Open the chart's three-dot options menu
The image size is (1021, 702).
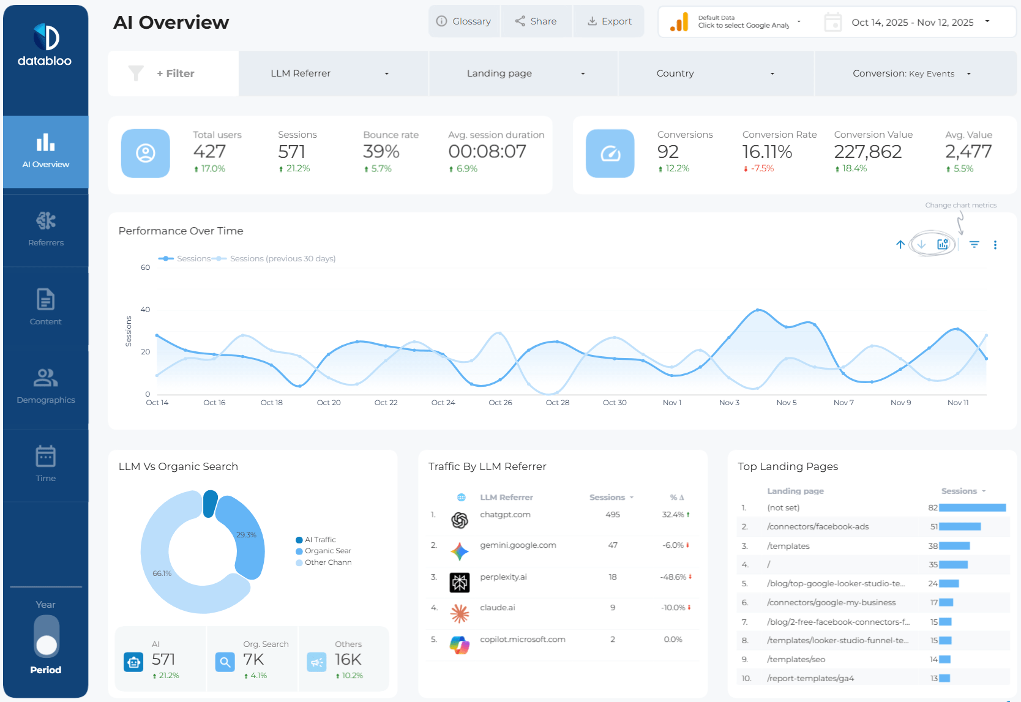pyautogui.click(x=996, y=244)
